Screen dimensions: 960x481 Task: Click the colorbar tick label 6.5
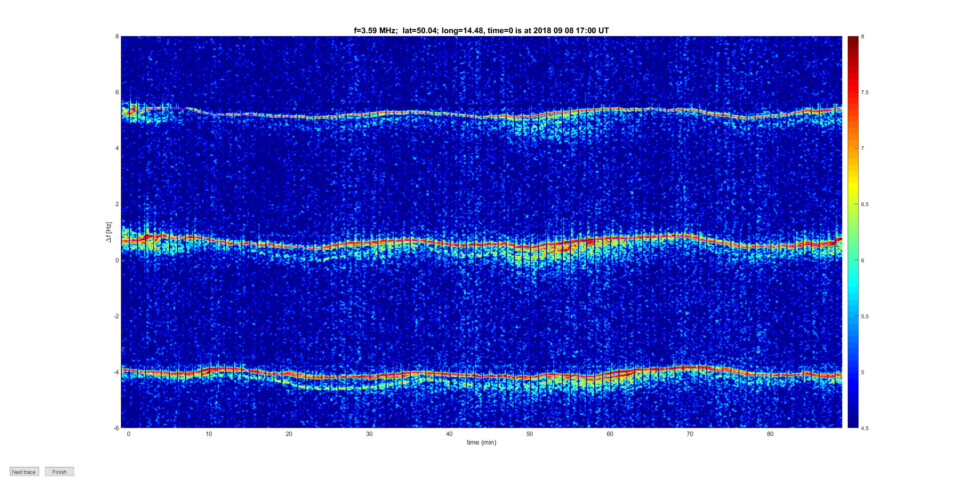865,205
